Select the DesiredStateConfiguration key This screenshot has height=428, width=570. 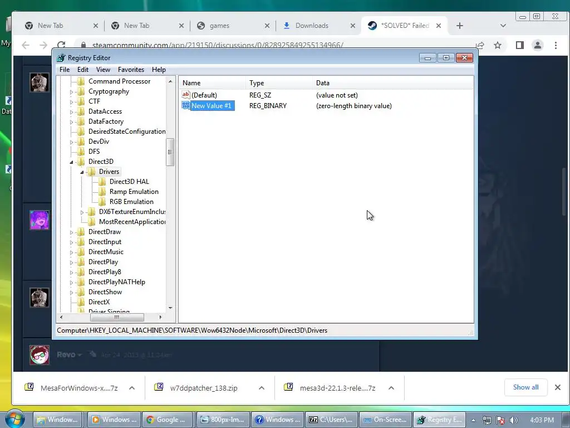[127, 132]
